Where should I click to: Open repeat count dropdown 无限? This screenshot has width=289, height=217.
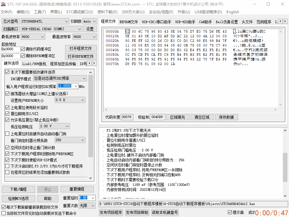(87, 206)
